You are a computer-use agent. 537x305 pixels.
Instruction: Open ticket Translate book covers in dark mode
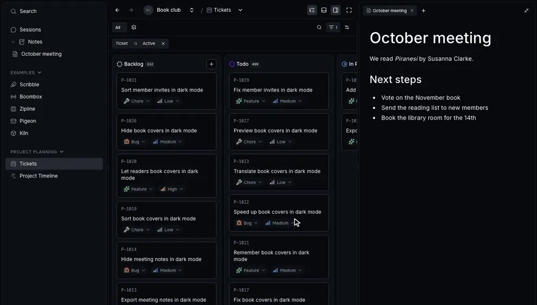tap(277, 172)
